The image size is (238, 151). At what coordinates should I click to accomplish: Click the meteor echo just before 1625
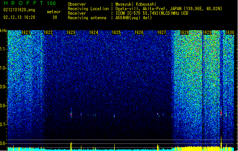click(x=114, y=116)
